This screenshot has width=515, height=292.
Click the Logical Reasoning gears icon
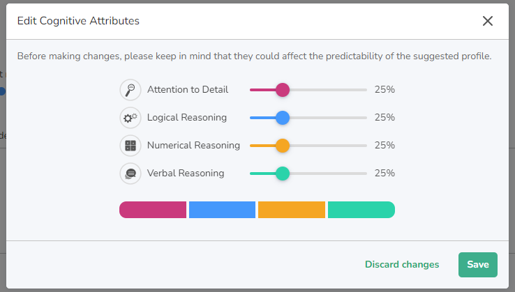tap(130, 118)
